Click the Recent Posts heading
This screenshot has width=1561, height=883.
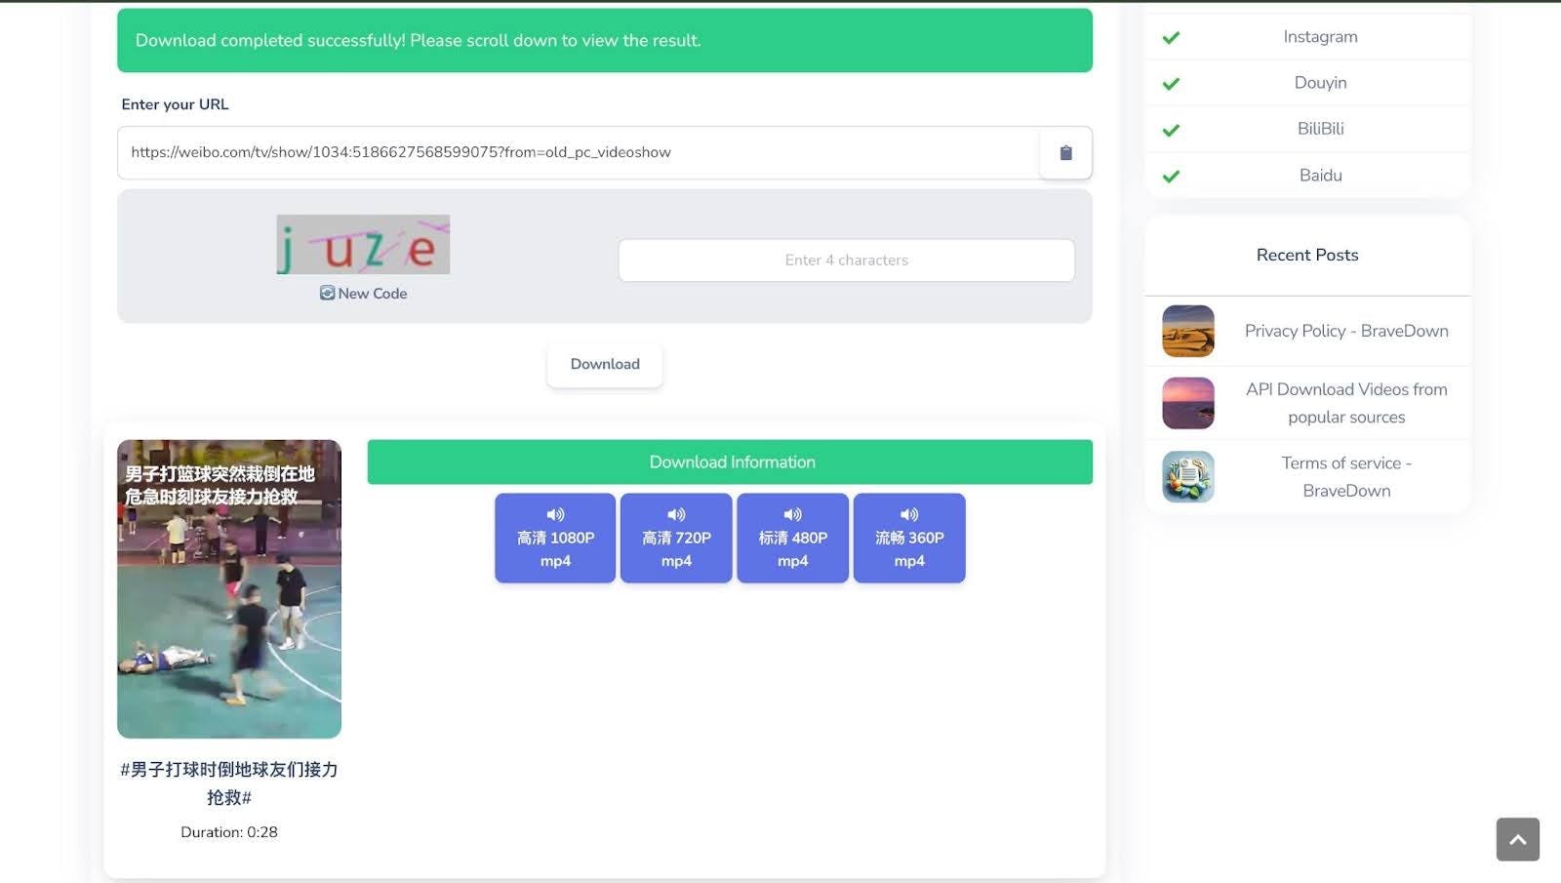[x=1307, y=255]
